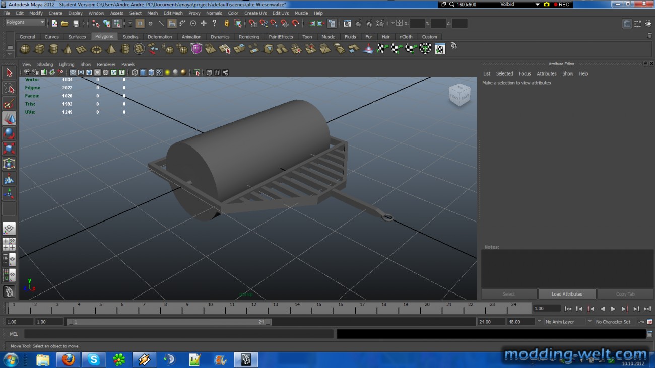
Task: Click the MEL command input field
Action: click(179, 334)
